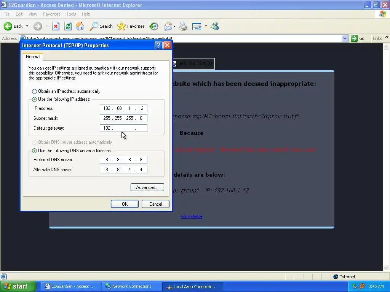Screen dimensions: 390x292
Task: Select Use the following DNS server addresses
Action: point(34,151)
